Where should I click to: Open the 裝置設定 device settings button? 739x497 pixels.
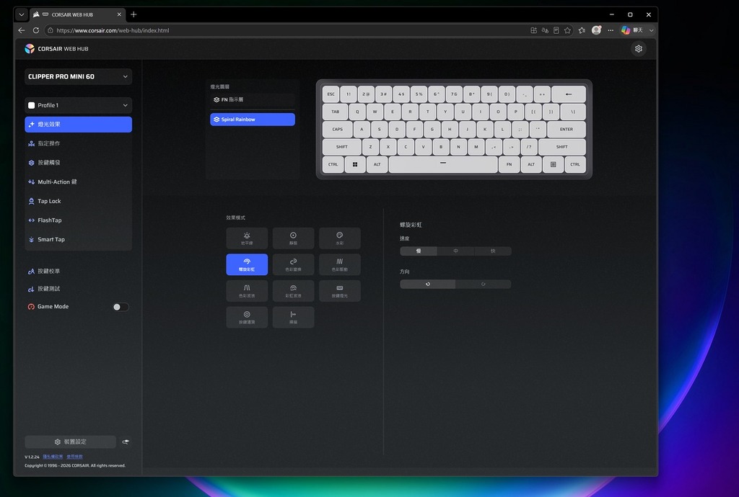click(70, 442)
